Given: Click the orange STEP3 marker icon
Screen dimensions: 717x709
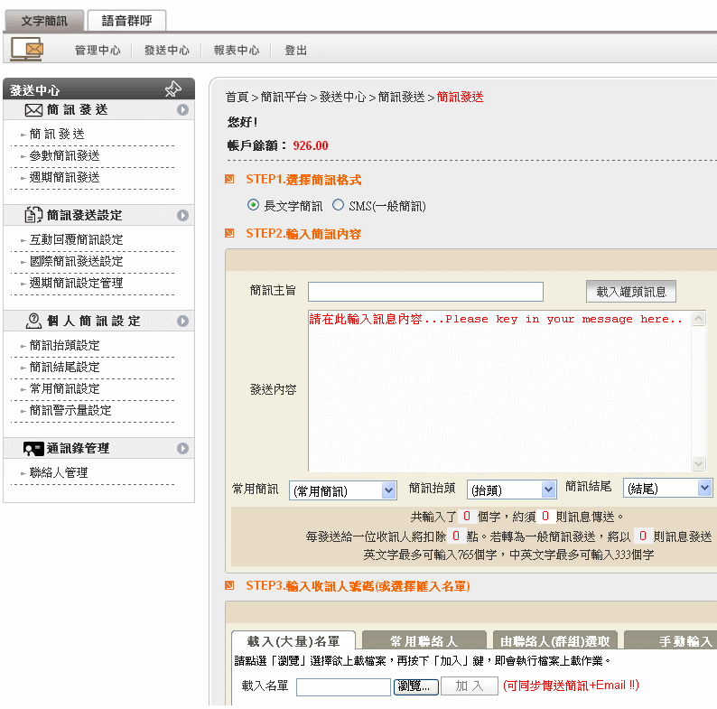Looking at the screenshot, I should click(x=229, y=585).
